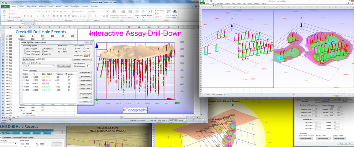The height and width of the screenshot is (147, 354).
Task: Switch to the Page Layout ribbon tab
Action: [x=31, y=6]
